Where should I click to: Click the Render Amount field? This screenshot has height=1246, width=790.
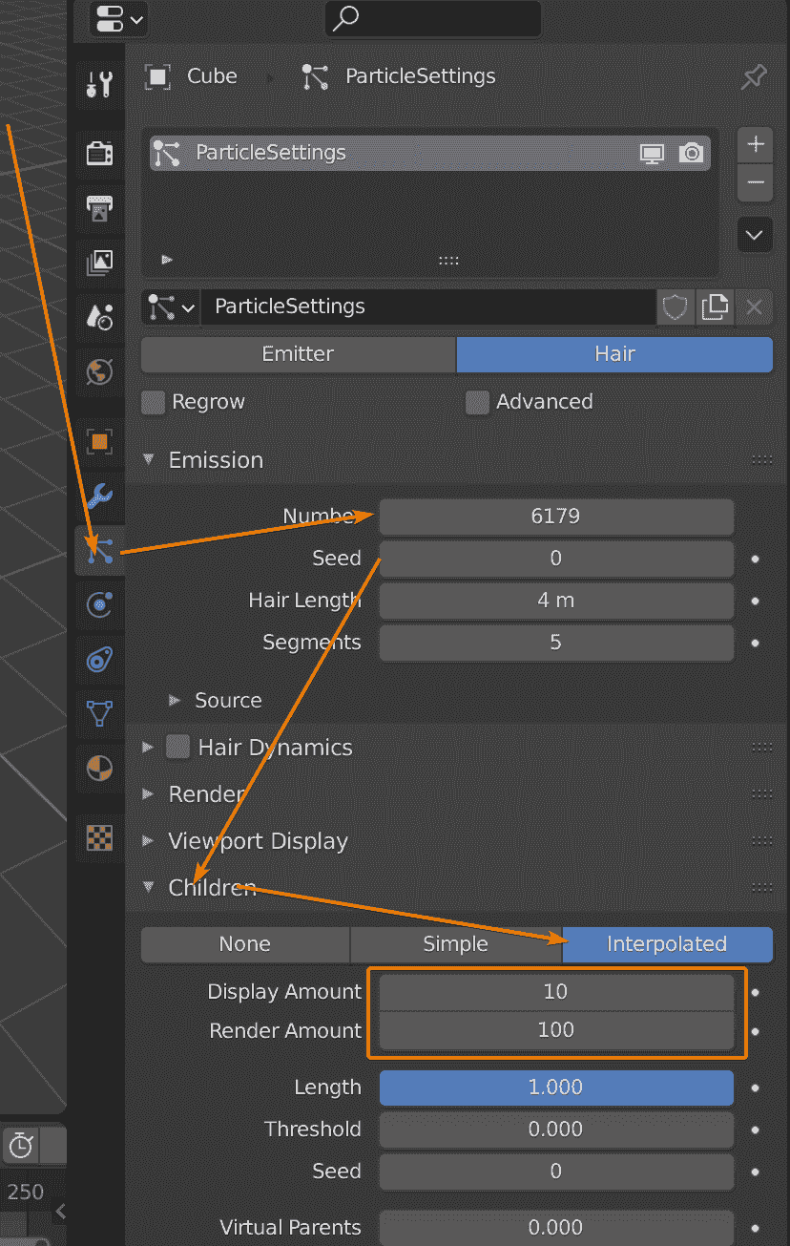pyautogui.click(x=556, y=1031)
